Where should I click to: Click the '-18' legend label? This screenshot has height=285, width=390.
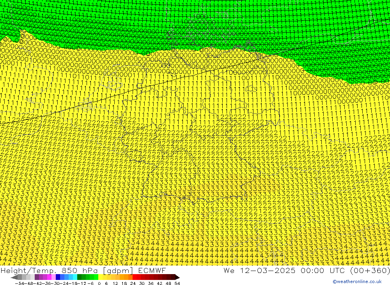pos(73,283)
